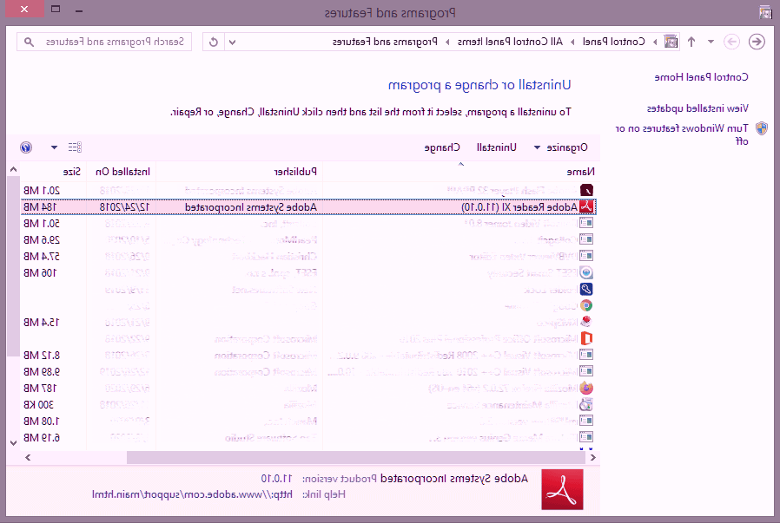Select the Google Chrome icon in list
Image resolution: width=780 pixels, height=523 pixels.
tap(586, 305)
